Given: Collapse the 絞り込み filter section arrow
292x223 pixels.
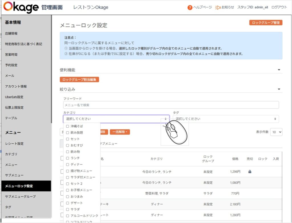Looking at the screenshot, I should (x=279, y=89).
